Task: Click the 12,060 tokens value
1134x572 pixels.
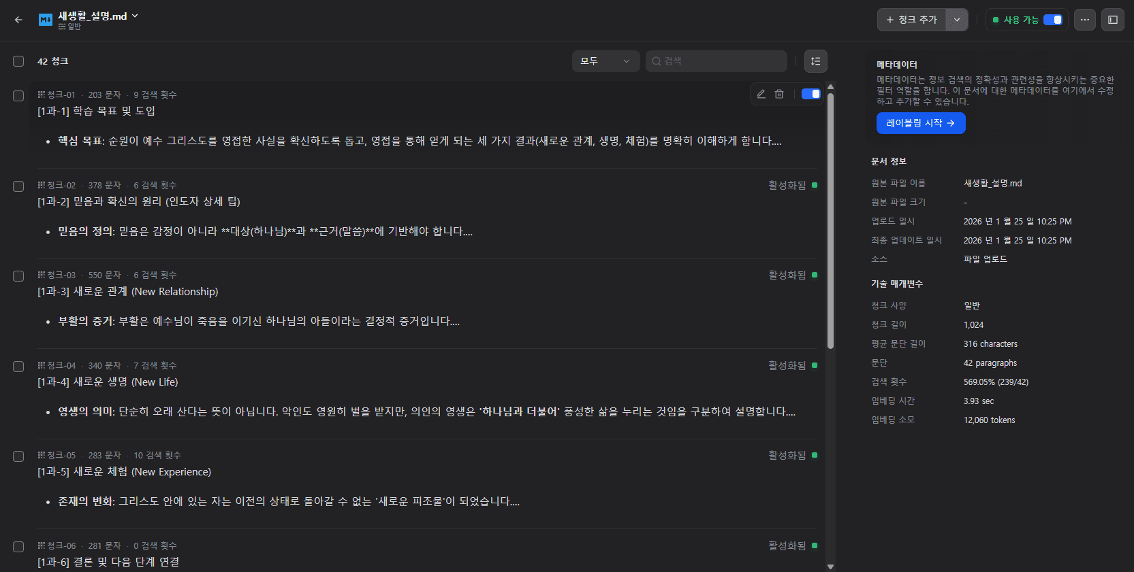Action: click(989, 420)
